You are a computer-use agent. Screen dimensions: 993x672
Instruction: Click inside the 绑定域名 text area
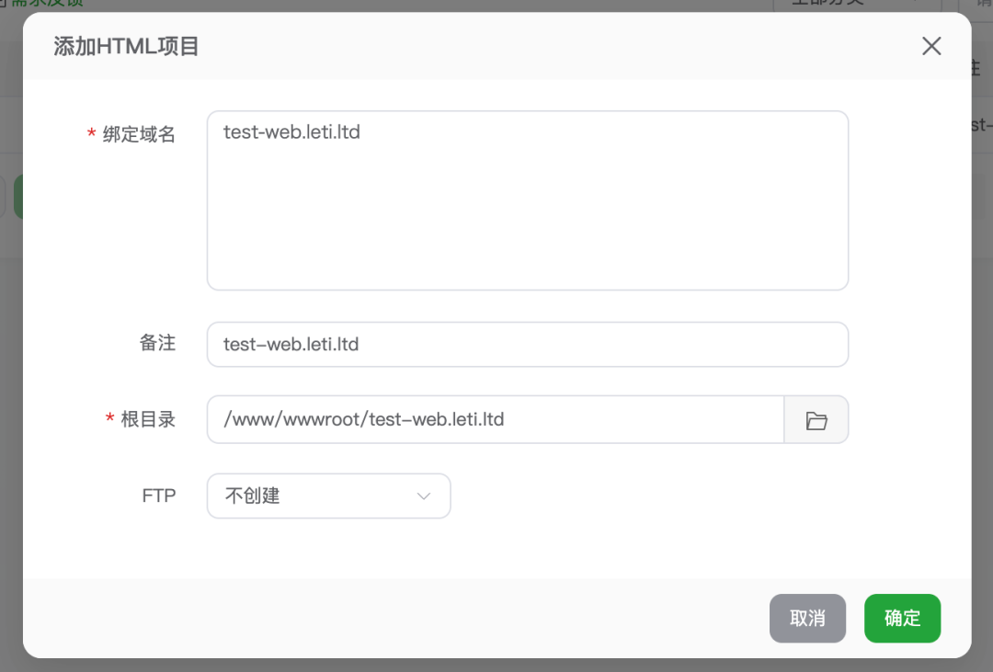[527, 200]
